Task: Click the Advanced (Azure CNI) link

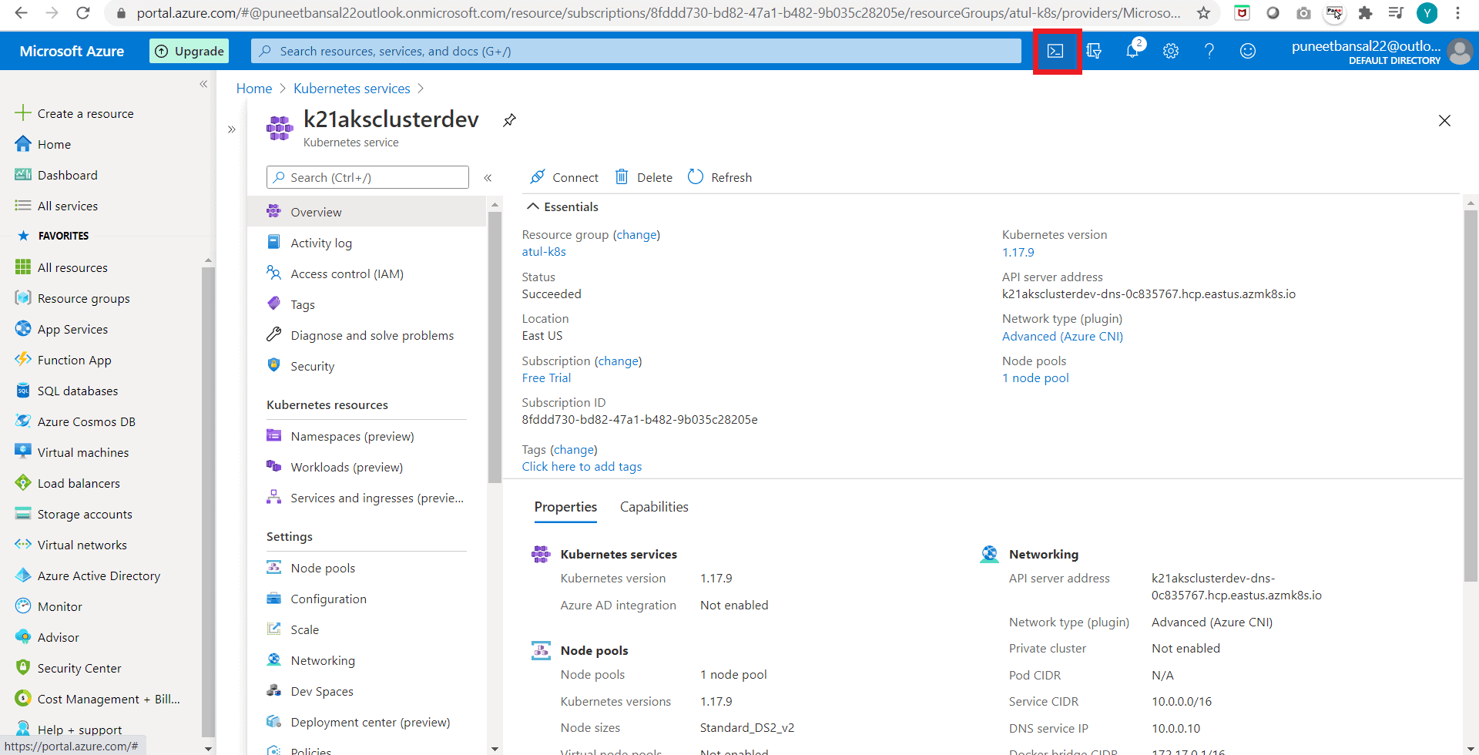Action: (x=1062, y=336)
